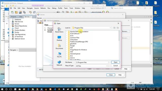Expand Docker node in Services tree

11,32
